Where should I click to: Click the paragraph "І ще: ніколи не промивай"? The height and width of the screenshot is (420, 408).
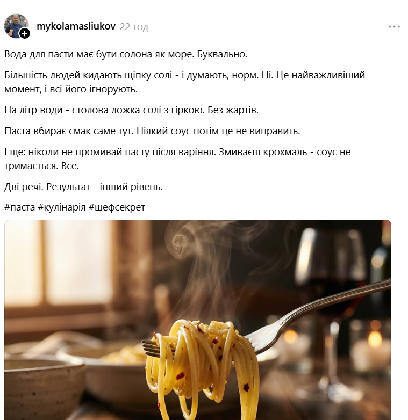point(177,158)
